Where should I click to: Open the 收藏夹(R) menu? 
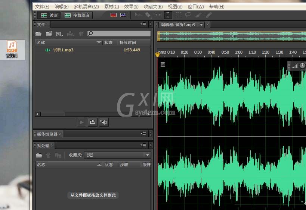[x=153, y=7]
